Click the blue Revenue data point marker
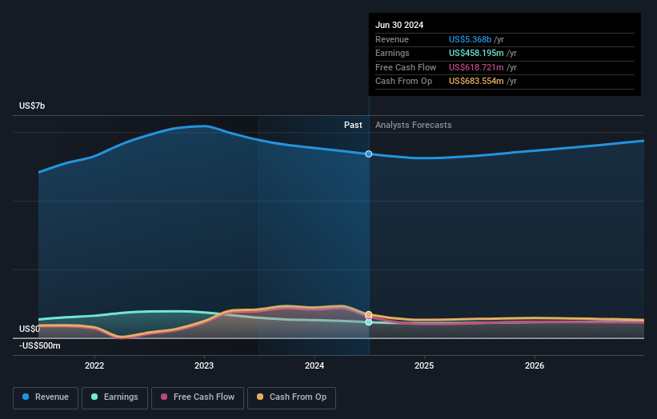Viewport: 657px width, 419px height. 369,154
